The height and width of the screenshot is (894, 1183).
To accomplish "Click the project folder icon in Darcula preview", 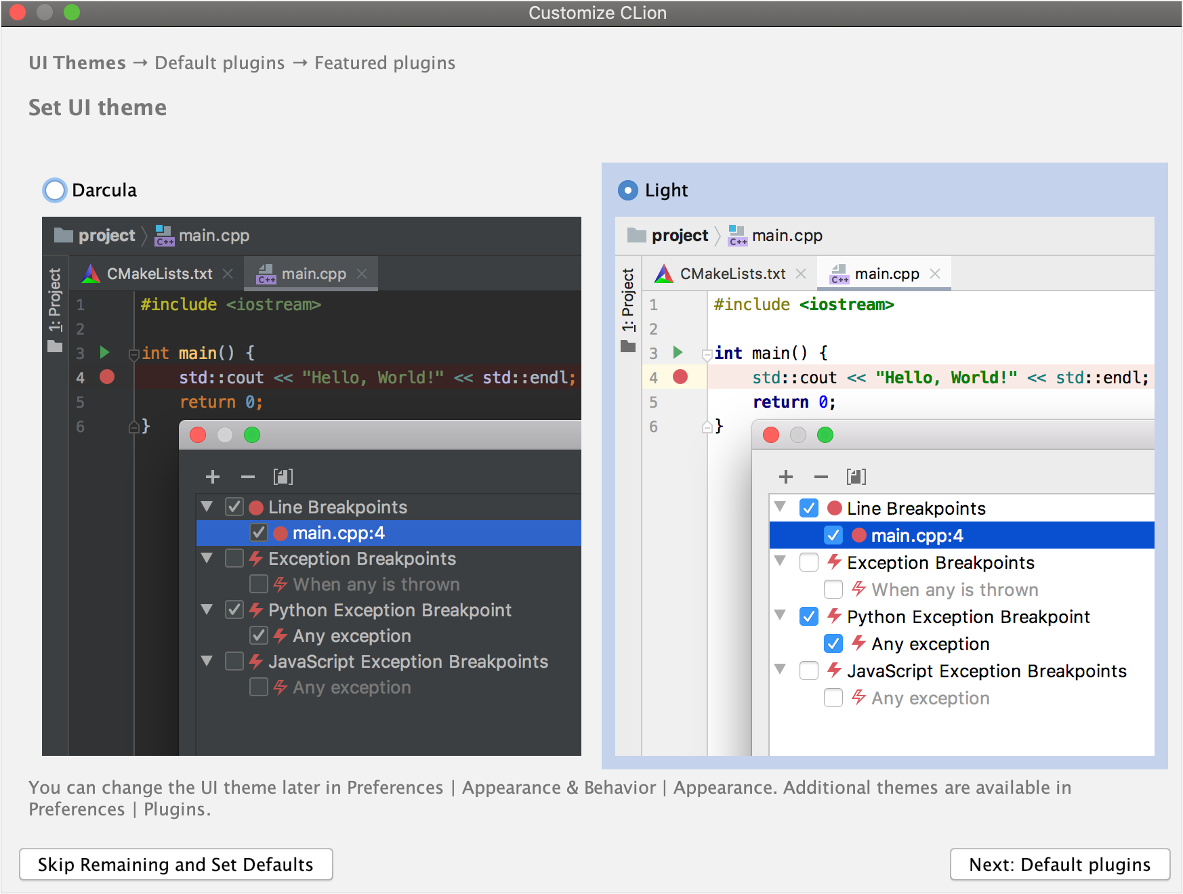I will tap(64, 235).
